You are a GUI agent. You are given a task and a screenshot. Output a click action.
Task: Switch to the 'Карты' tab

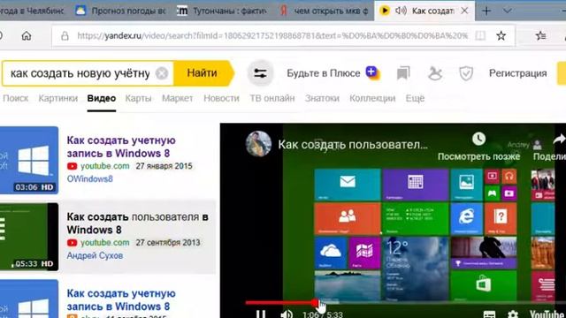[138, 98]
